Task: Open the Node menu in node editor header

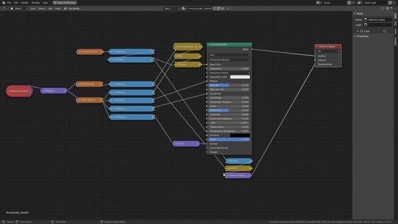Action: 58,8
